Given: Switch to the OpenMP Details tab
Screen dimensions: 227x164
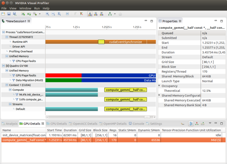Looking at the screenshot, I should [x=113, y=124].
